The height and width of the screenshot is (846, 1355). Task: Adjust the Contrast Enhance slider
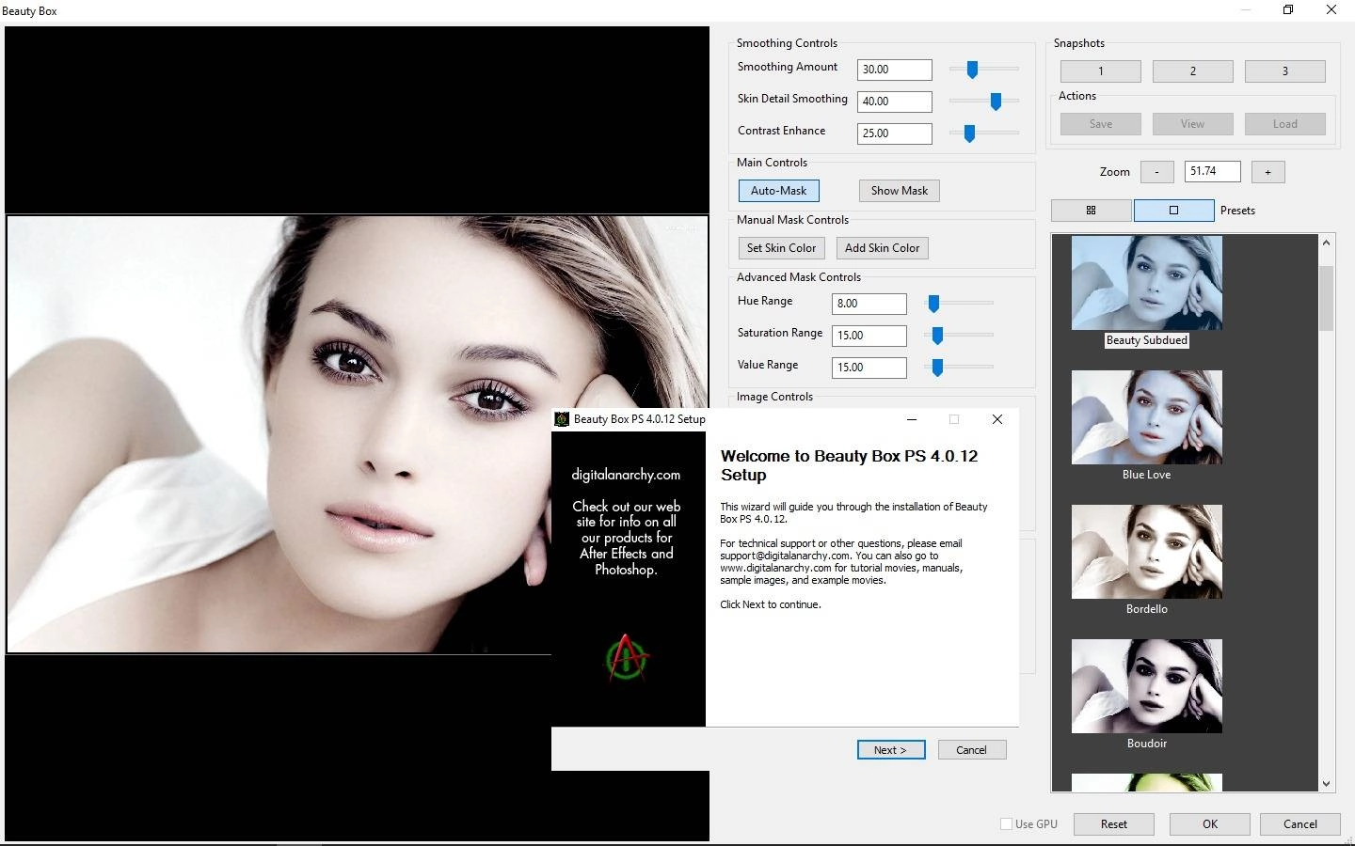[969, 133]
